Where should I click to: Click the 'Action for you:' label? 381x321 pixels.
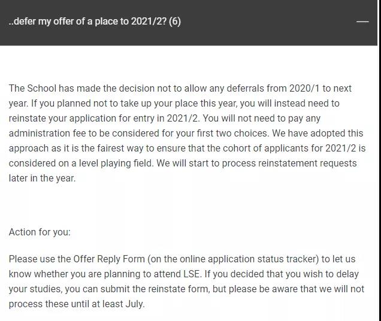coord(40,232)
